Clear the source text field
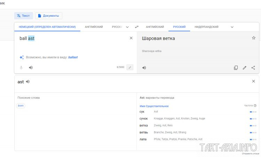 (x=131, y=38)
